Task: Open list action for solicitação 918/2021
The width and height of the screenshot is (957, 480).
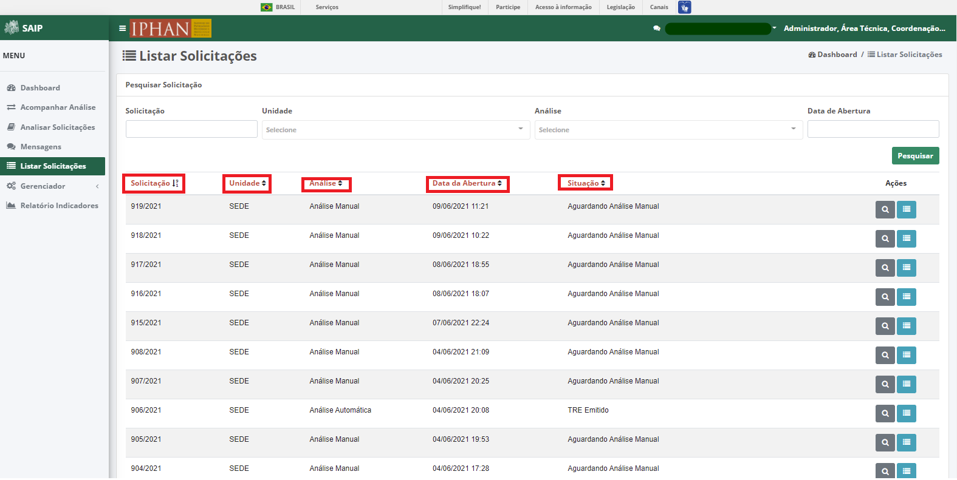Action: 907,238
